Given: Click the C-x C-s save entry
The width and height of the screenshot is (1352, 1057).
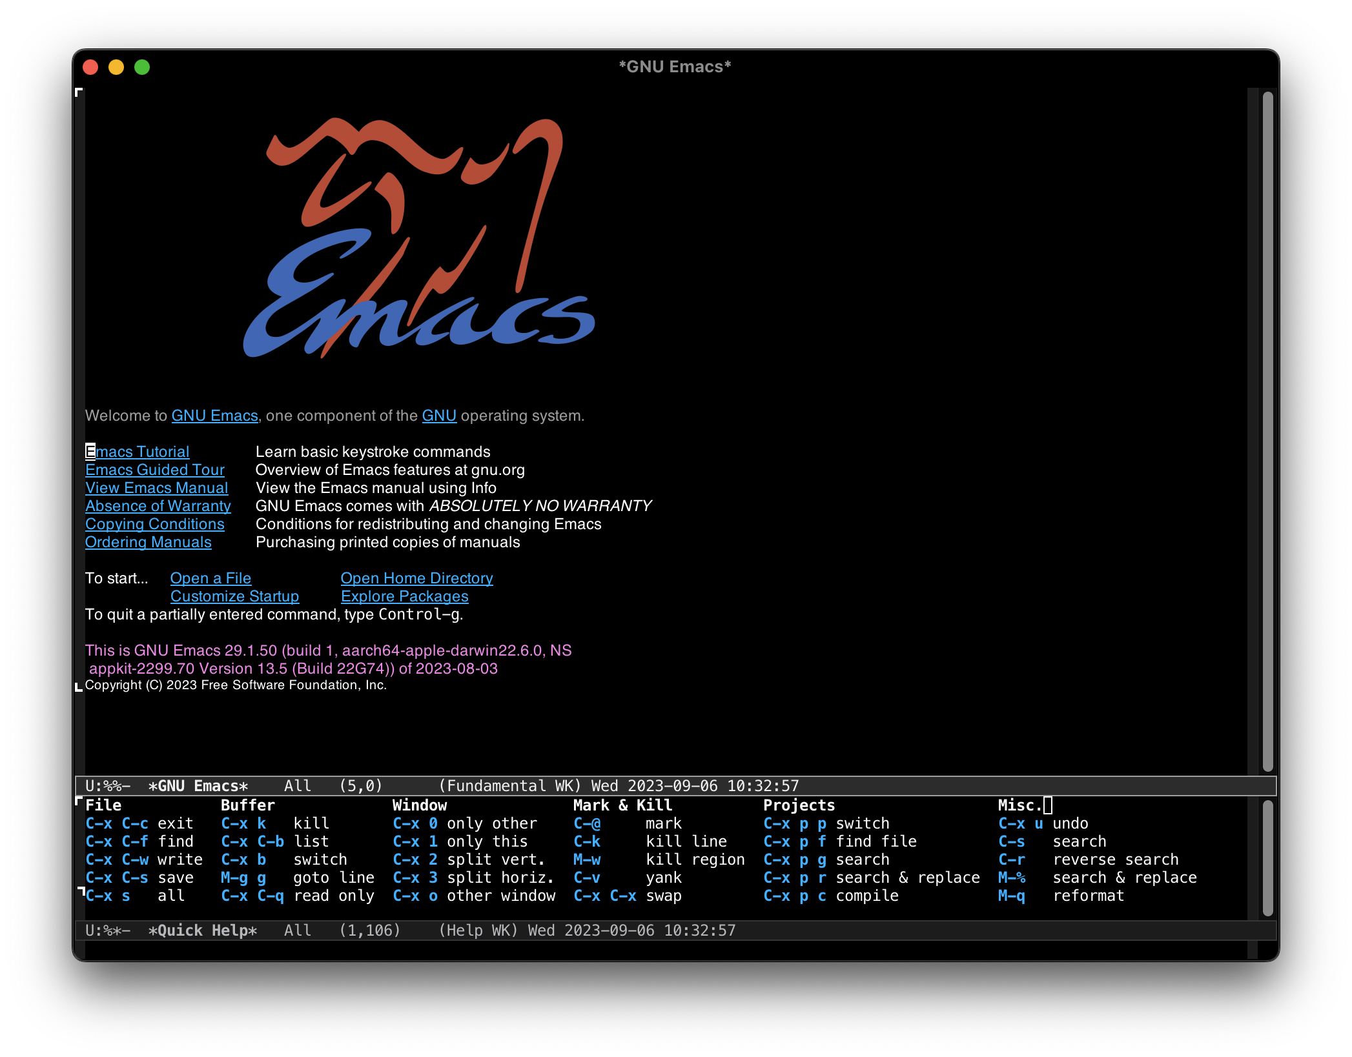Looking at the screenshot, I should tap(139, 878).
